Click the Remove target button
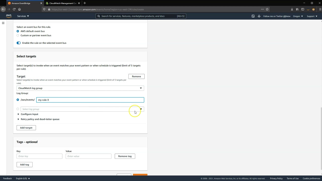This screenshot has height=181, width=322. [136, 76]
